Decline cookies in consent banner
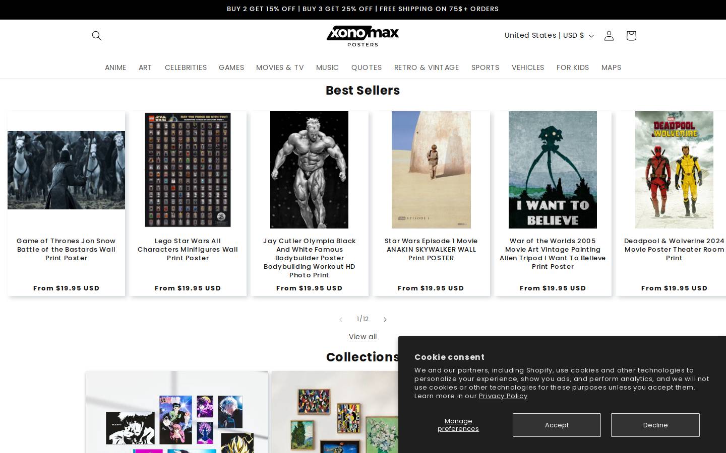 click(655, 425)
